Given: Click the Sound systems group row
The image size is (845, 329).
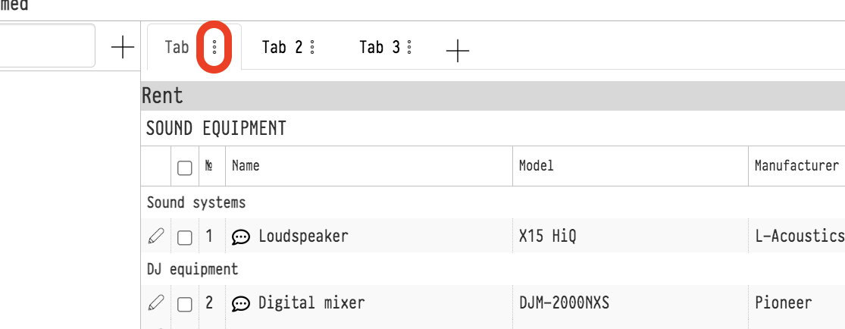Looking at the screenshot, I should point(196,202).
